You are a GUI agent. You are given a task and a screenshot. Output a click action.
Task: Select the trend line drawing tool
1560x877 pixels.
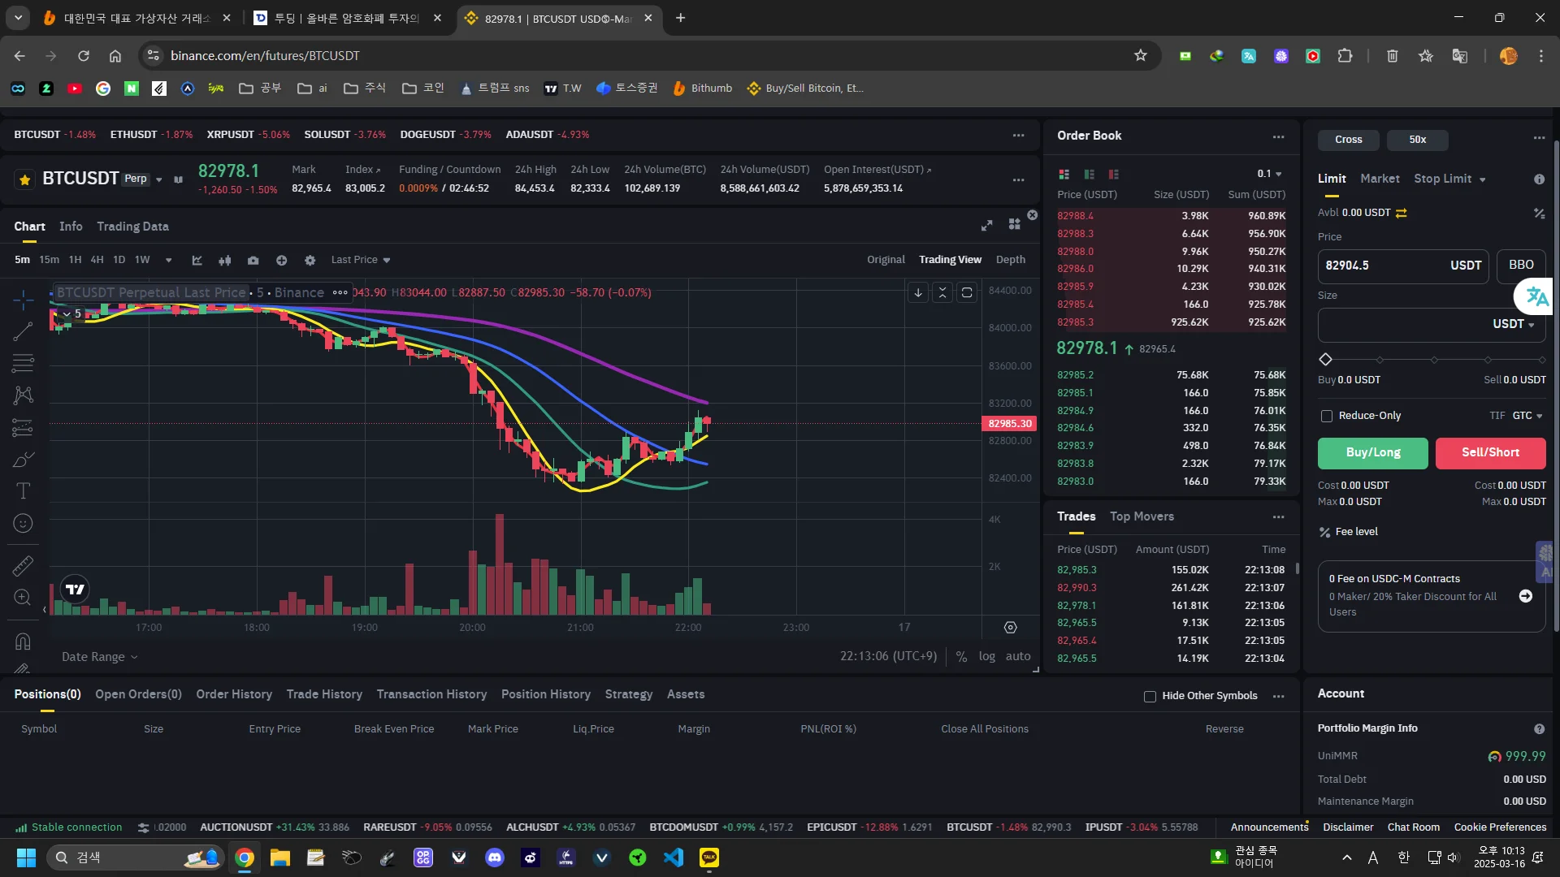coord(23,330)
